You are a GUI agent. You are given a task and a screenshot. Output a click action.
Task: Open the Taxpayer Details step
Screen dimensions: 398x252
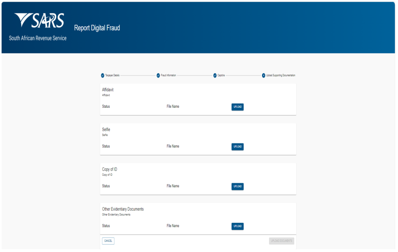point(112,75)
